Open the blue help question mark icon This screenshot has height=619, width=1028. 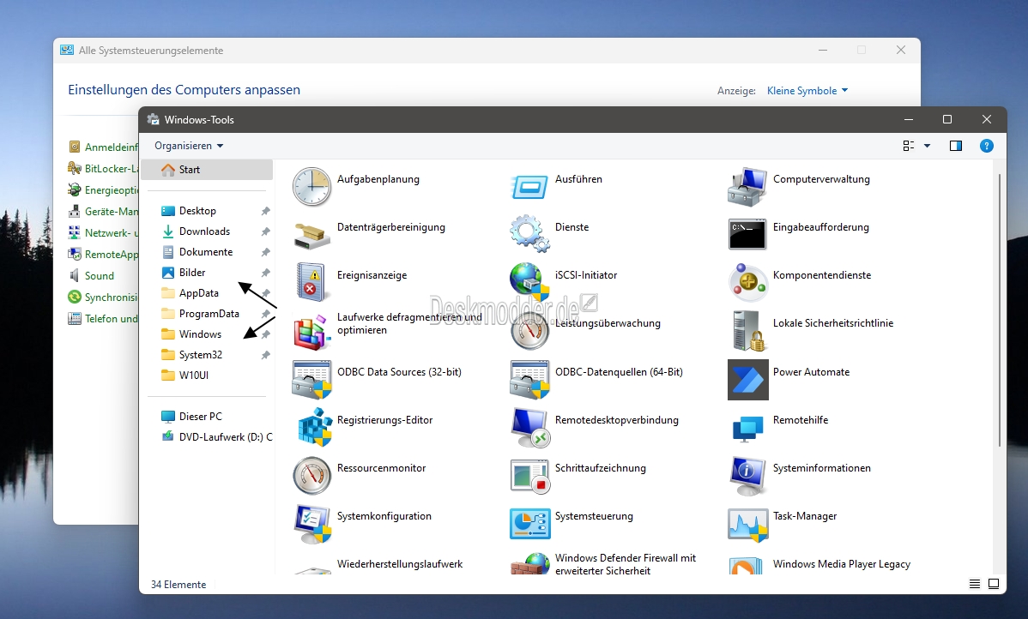click(986, 146)
